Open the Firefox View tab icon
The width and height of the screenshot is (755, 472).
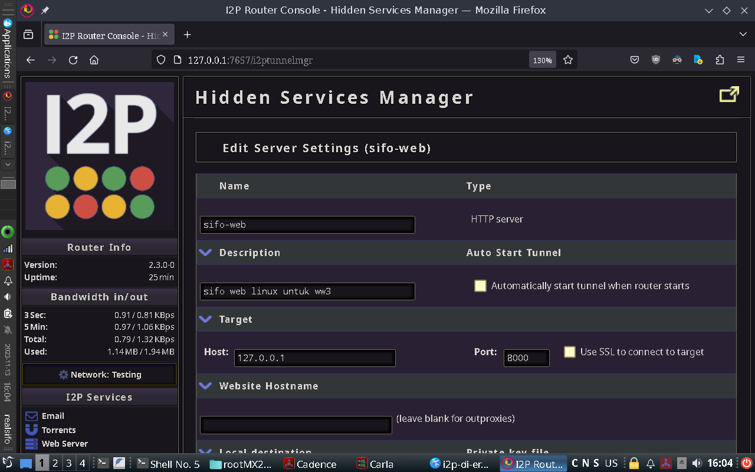pyautogui.click(x=28, y=35)
